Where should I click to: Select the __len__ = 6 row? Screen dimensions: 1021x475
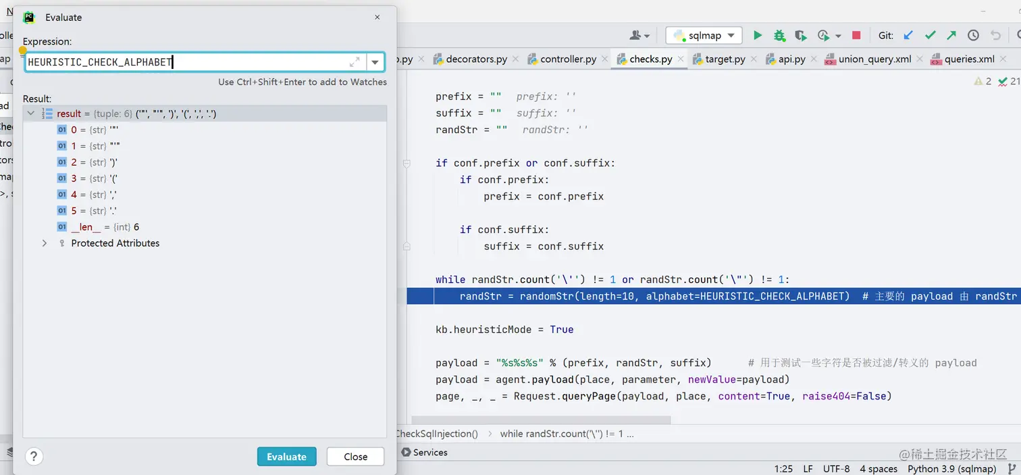click(x=205, y=227)
